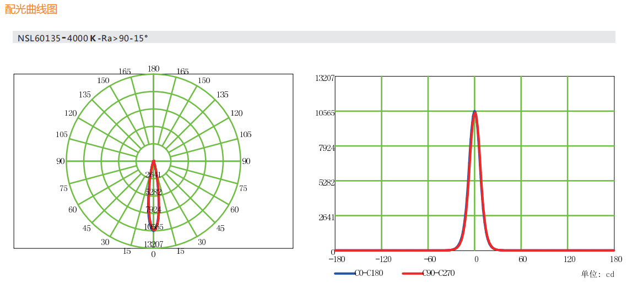The width and height of the screenshot is (627, 283).
Task: Click the 180 tick on line chart x-axis
Action: coord(616,259)
